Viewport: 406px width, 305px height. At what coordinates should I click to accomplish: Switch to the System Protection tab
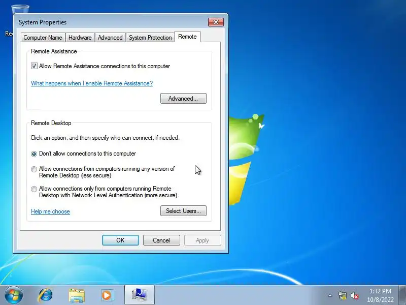150,38
